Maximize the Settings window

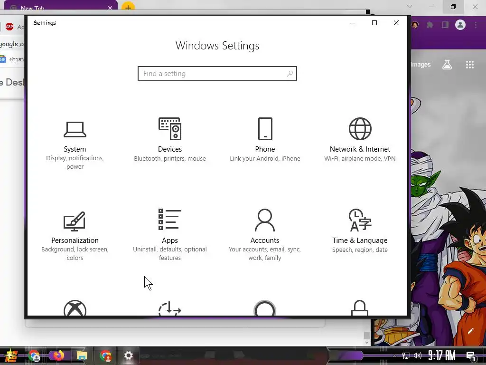click(x=374, y=23)
